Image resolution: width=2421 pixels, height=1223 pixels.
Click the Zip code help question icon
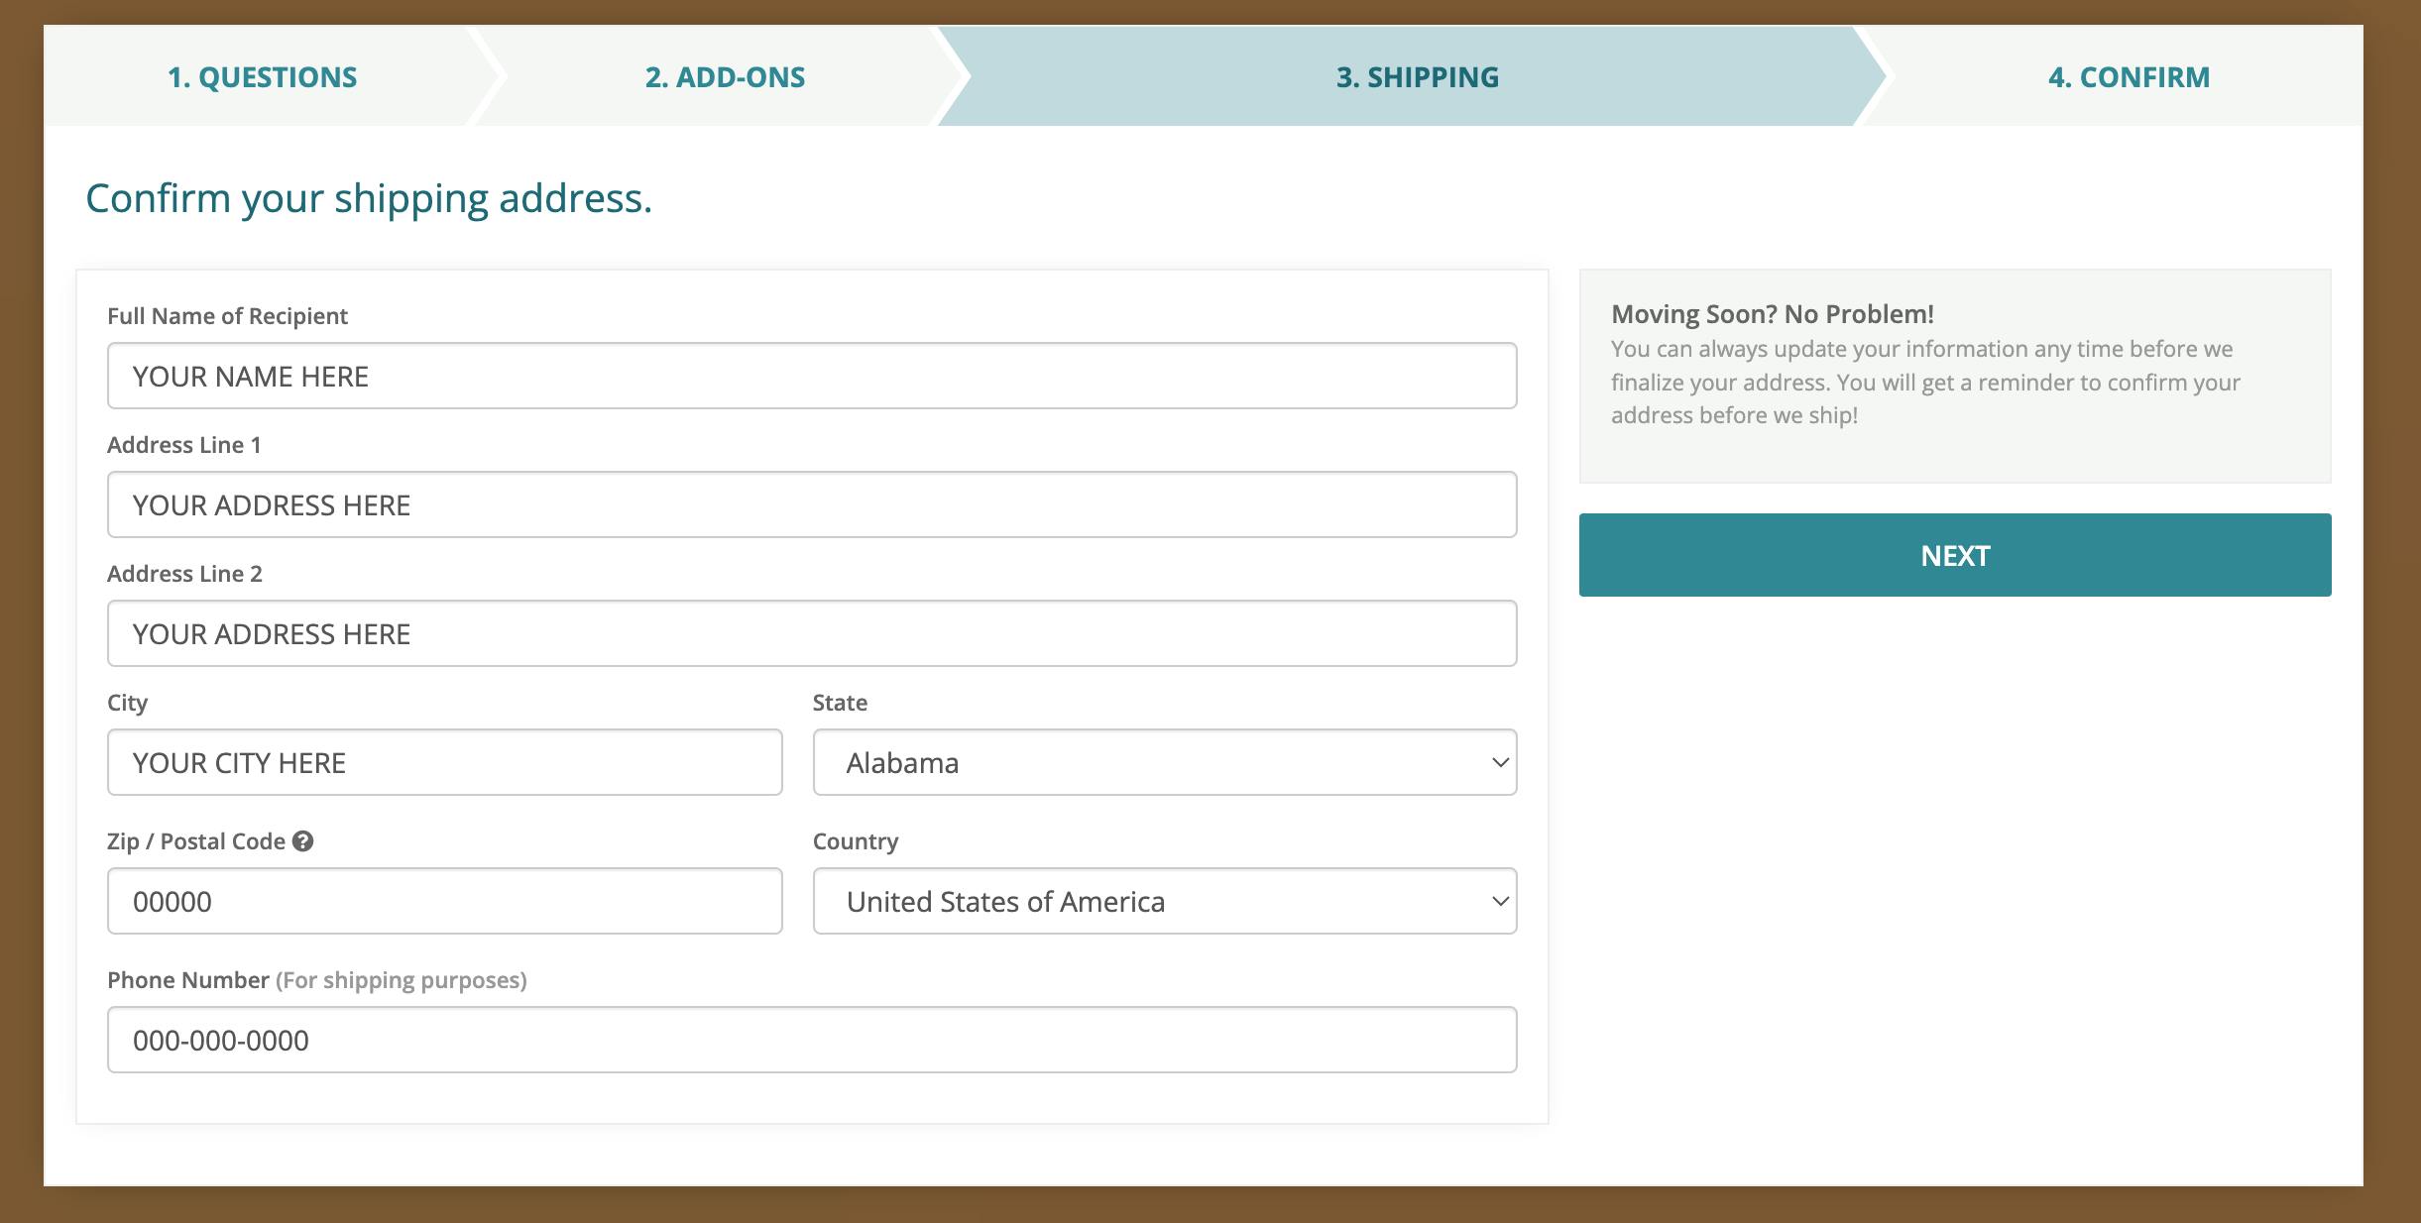(x=303, y=841)
